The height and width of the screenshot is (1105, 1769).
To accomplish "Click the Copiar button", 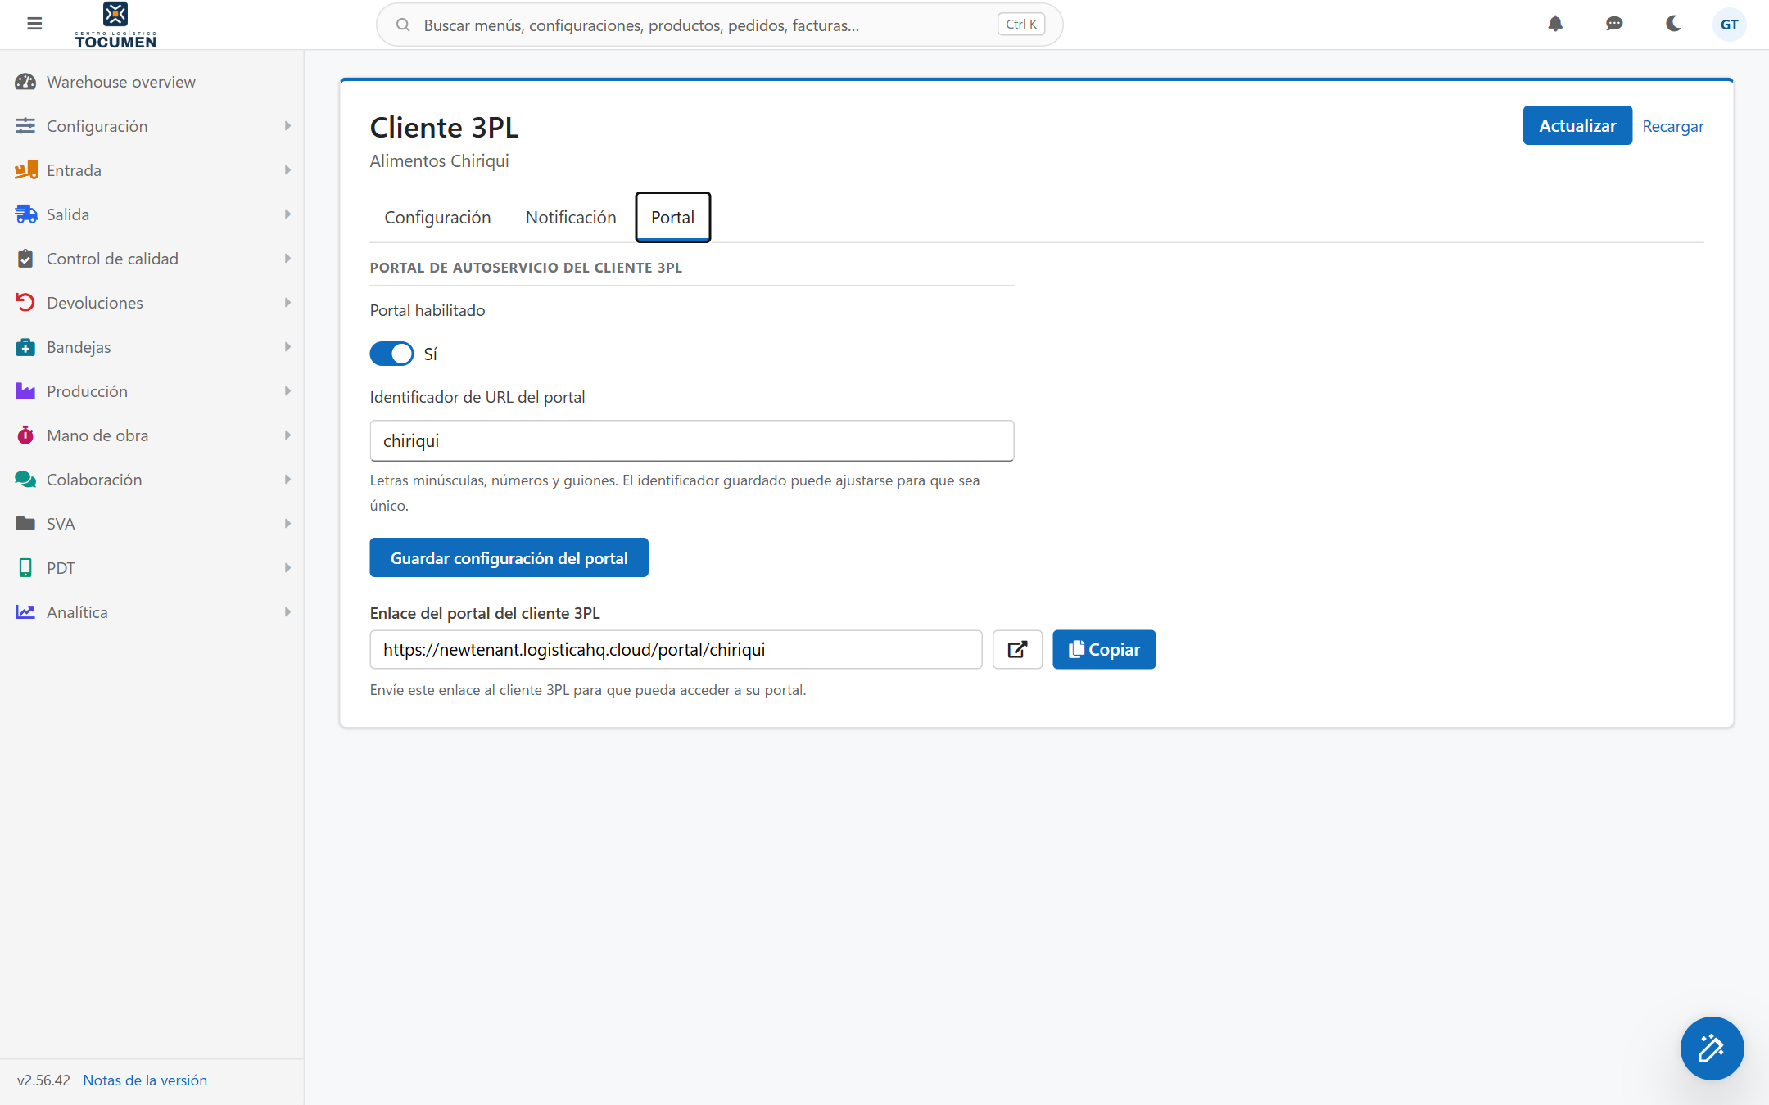I will click(1104, 649).
